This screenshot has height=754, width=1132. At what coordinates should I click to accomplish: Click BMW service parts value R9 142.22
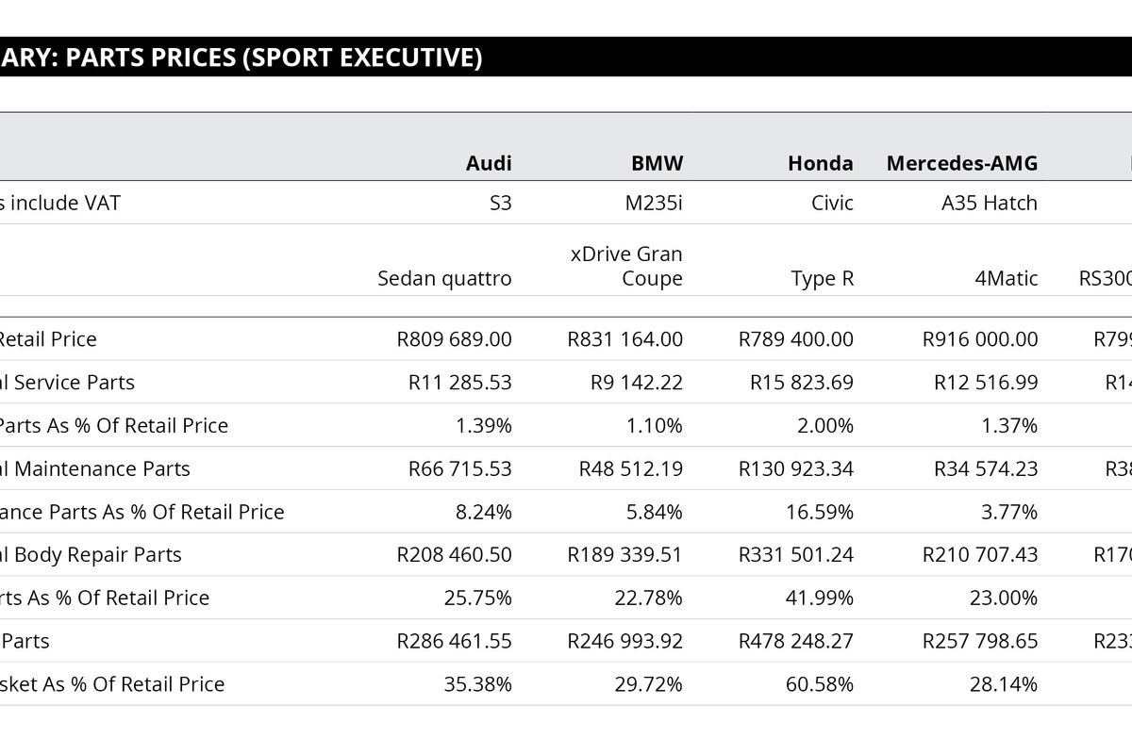click(636, 383)
